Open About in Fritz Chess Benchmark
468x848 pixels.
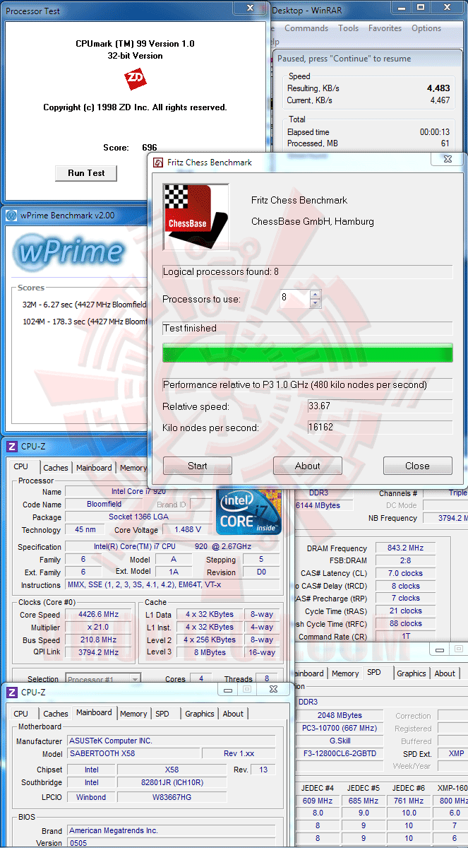(308, 466)
